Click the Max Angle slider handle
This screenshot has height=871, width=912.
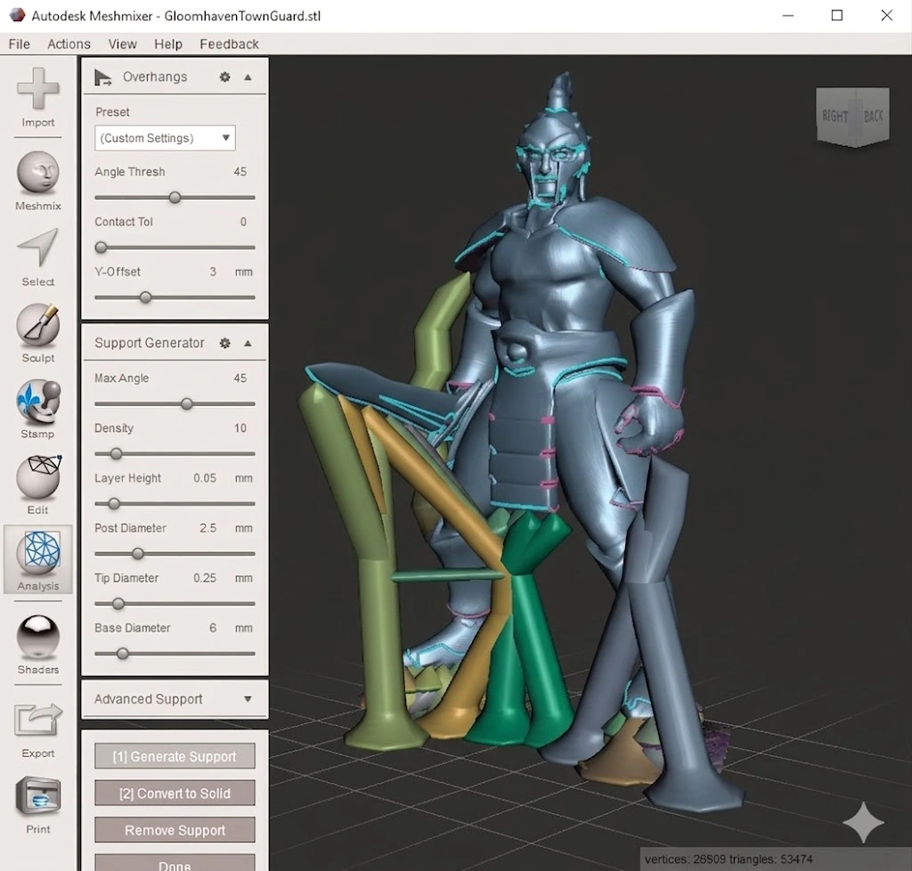coord(187,403)
